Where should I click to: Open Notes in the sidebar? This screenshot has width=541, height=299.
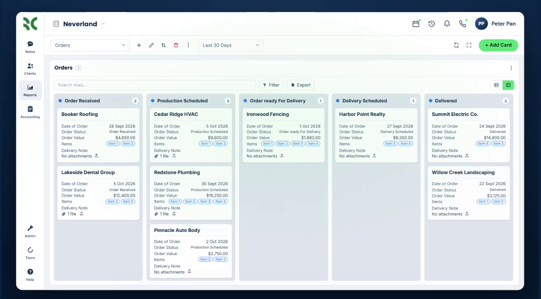[30, 47]
